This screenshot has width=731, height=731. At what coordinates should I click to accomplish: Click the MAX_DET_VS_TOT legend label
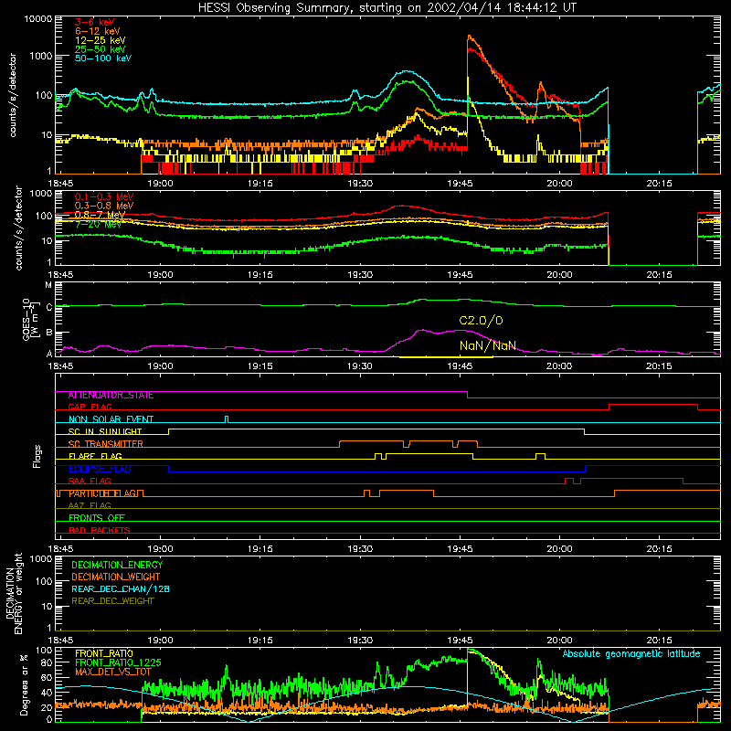coord(112,672)
